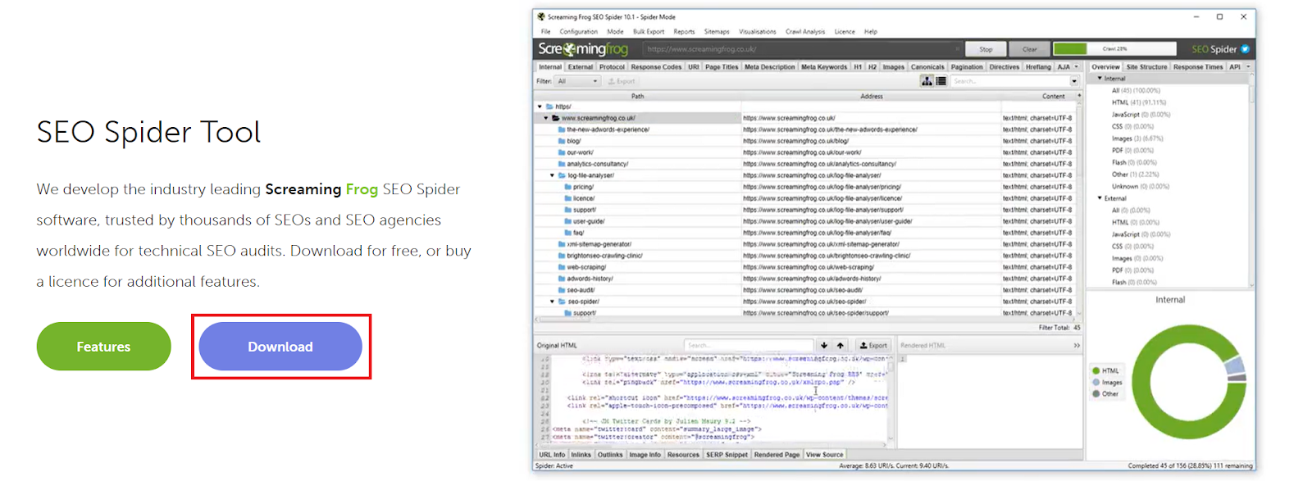Click the plus icon right of Content column
This screenshot has width=1312, height=481.
(1079, 96)
